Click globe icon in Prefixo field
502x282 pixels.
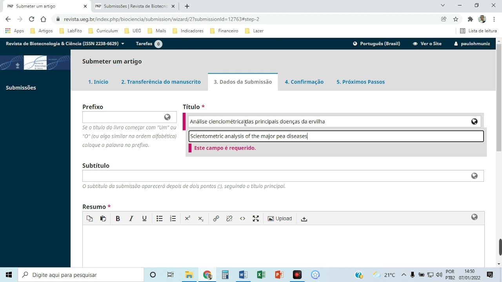[167, 117]
